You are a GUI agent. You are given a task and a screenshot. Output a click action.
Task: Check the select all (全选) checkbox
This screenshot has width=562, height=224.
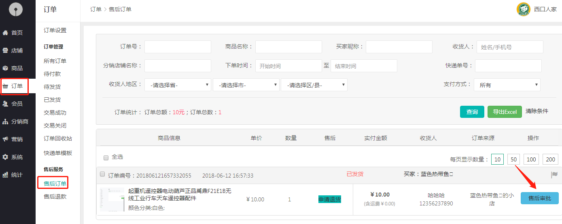[106, 157]
